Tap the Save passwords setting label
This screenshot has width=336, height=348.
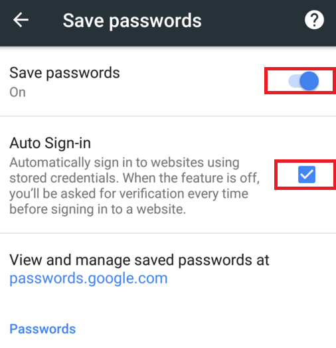pos(64,73)
